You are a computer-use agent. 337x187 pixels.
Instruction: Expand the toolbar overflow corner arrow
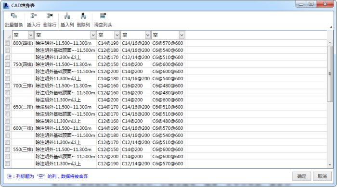[x=331, y=27]
